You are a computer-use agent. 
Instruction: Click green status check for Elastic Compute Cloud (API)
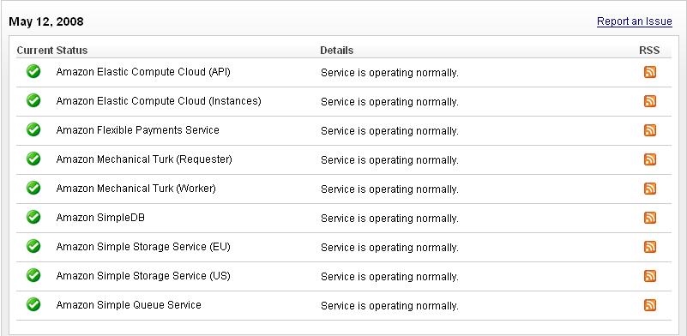[x=33, y=71]
